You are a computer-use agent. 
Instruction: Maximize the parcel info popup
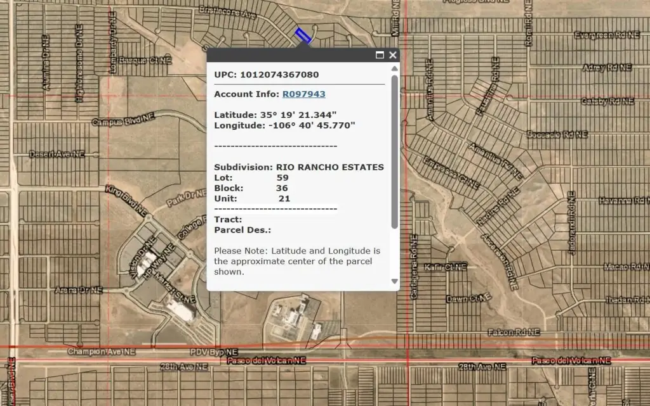coord(380,55)
